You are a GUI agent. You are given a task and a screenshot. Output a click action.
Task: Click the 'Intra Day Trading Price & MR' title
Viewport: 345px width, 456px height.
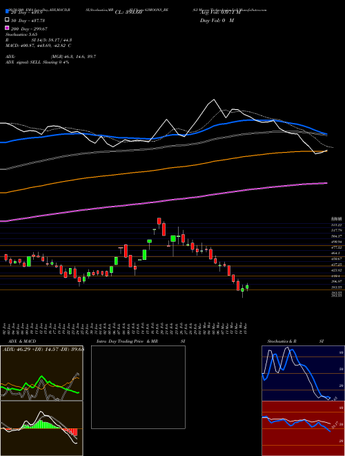(x=127, y=341)
